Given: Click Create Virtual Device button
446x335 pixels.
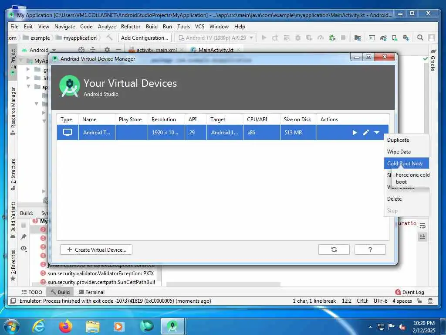Looking at the screenshot, I should 96,250.
